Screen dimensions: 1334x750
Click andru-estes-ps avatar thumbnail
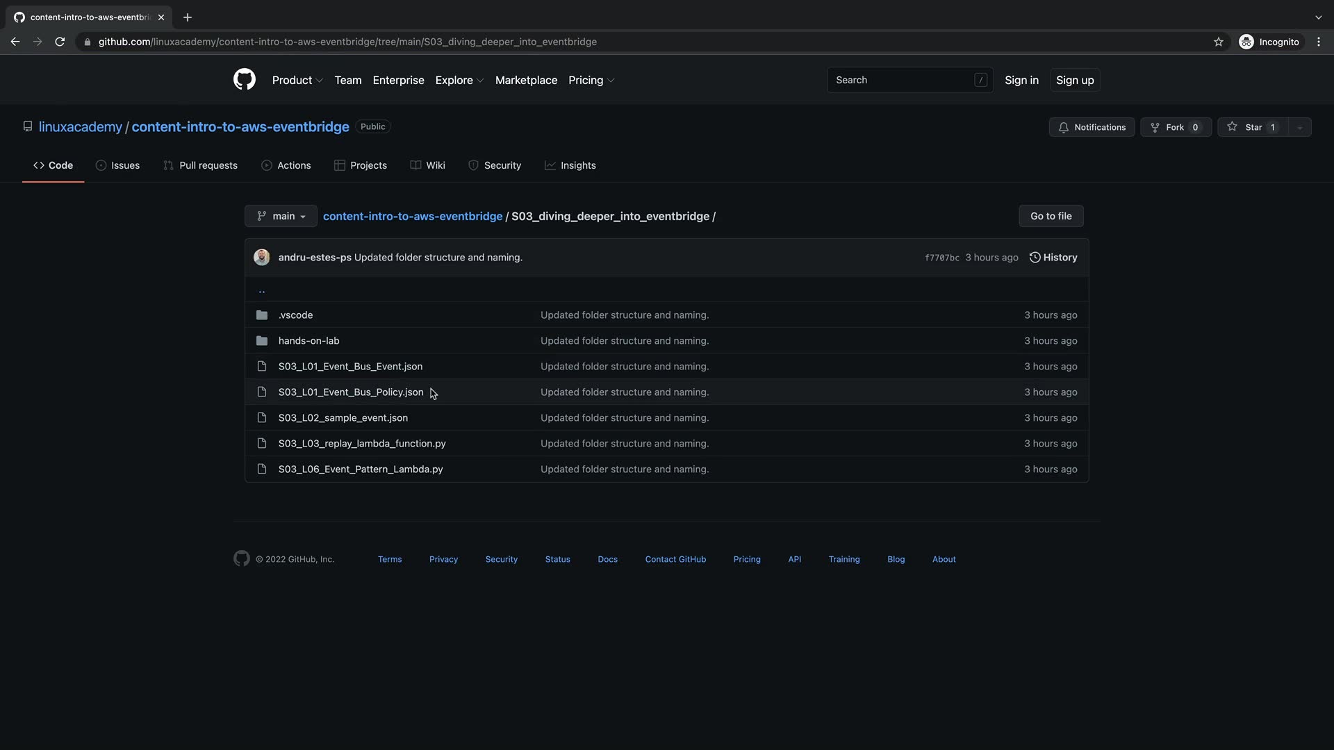[262, 258]
